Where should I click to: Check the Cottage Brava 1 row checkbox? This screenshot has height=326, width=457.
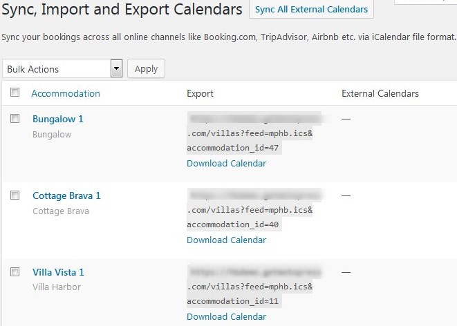coord(15,195)
